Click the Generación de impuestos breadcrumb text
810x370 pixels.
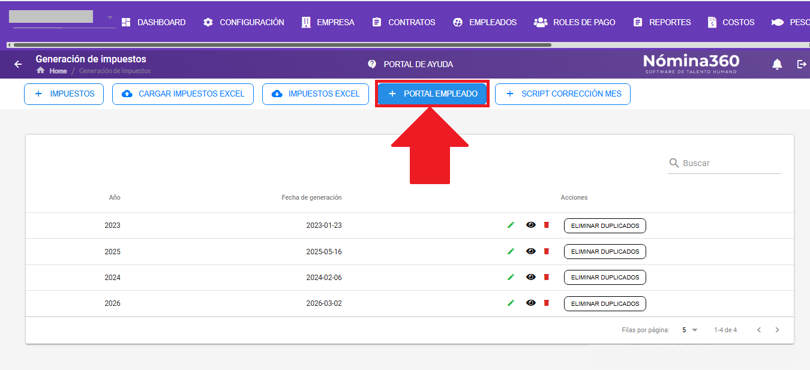coord(115,71)
